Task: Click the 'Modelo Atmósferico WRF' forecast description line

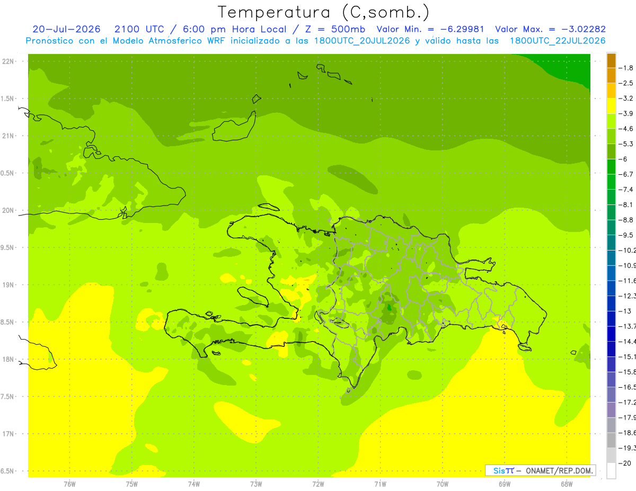Action: [315, 41]
